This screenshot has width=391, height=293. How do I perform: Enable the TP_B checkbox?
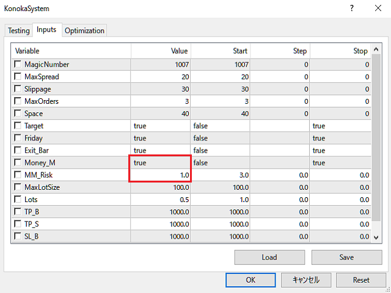(x=18, y=212)
